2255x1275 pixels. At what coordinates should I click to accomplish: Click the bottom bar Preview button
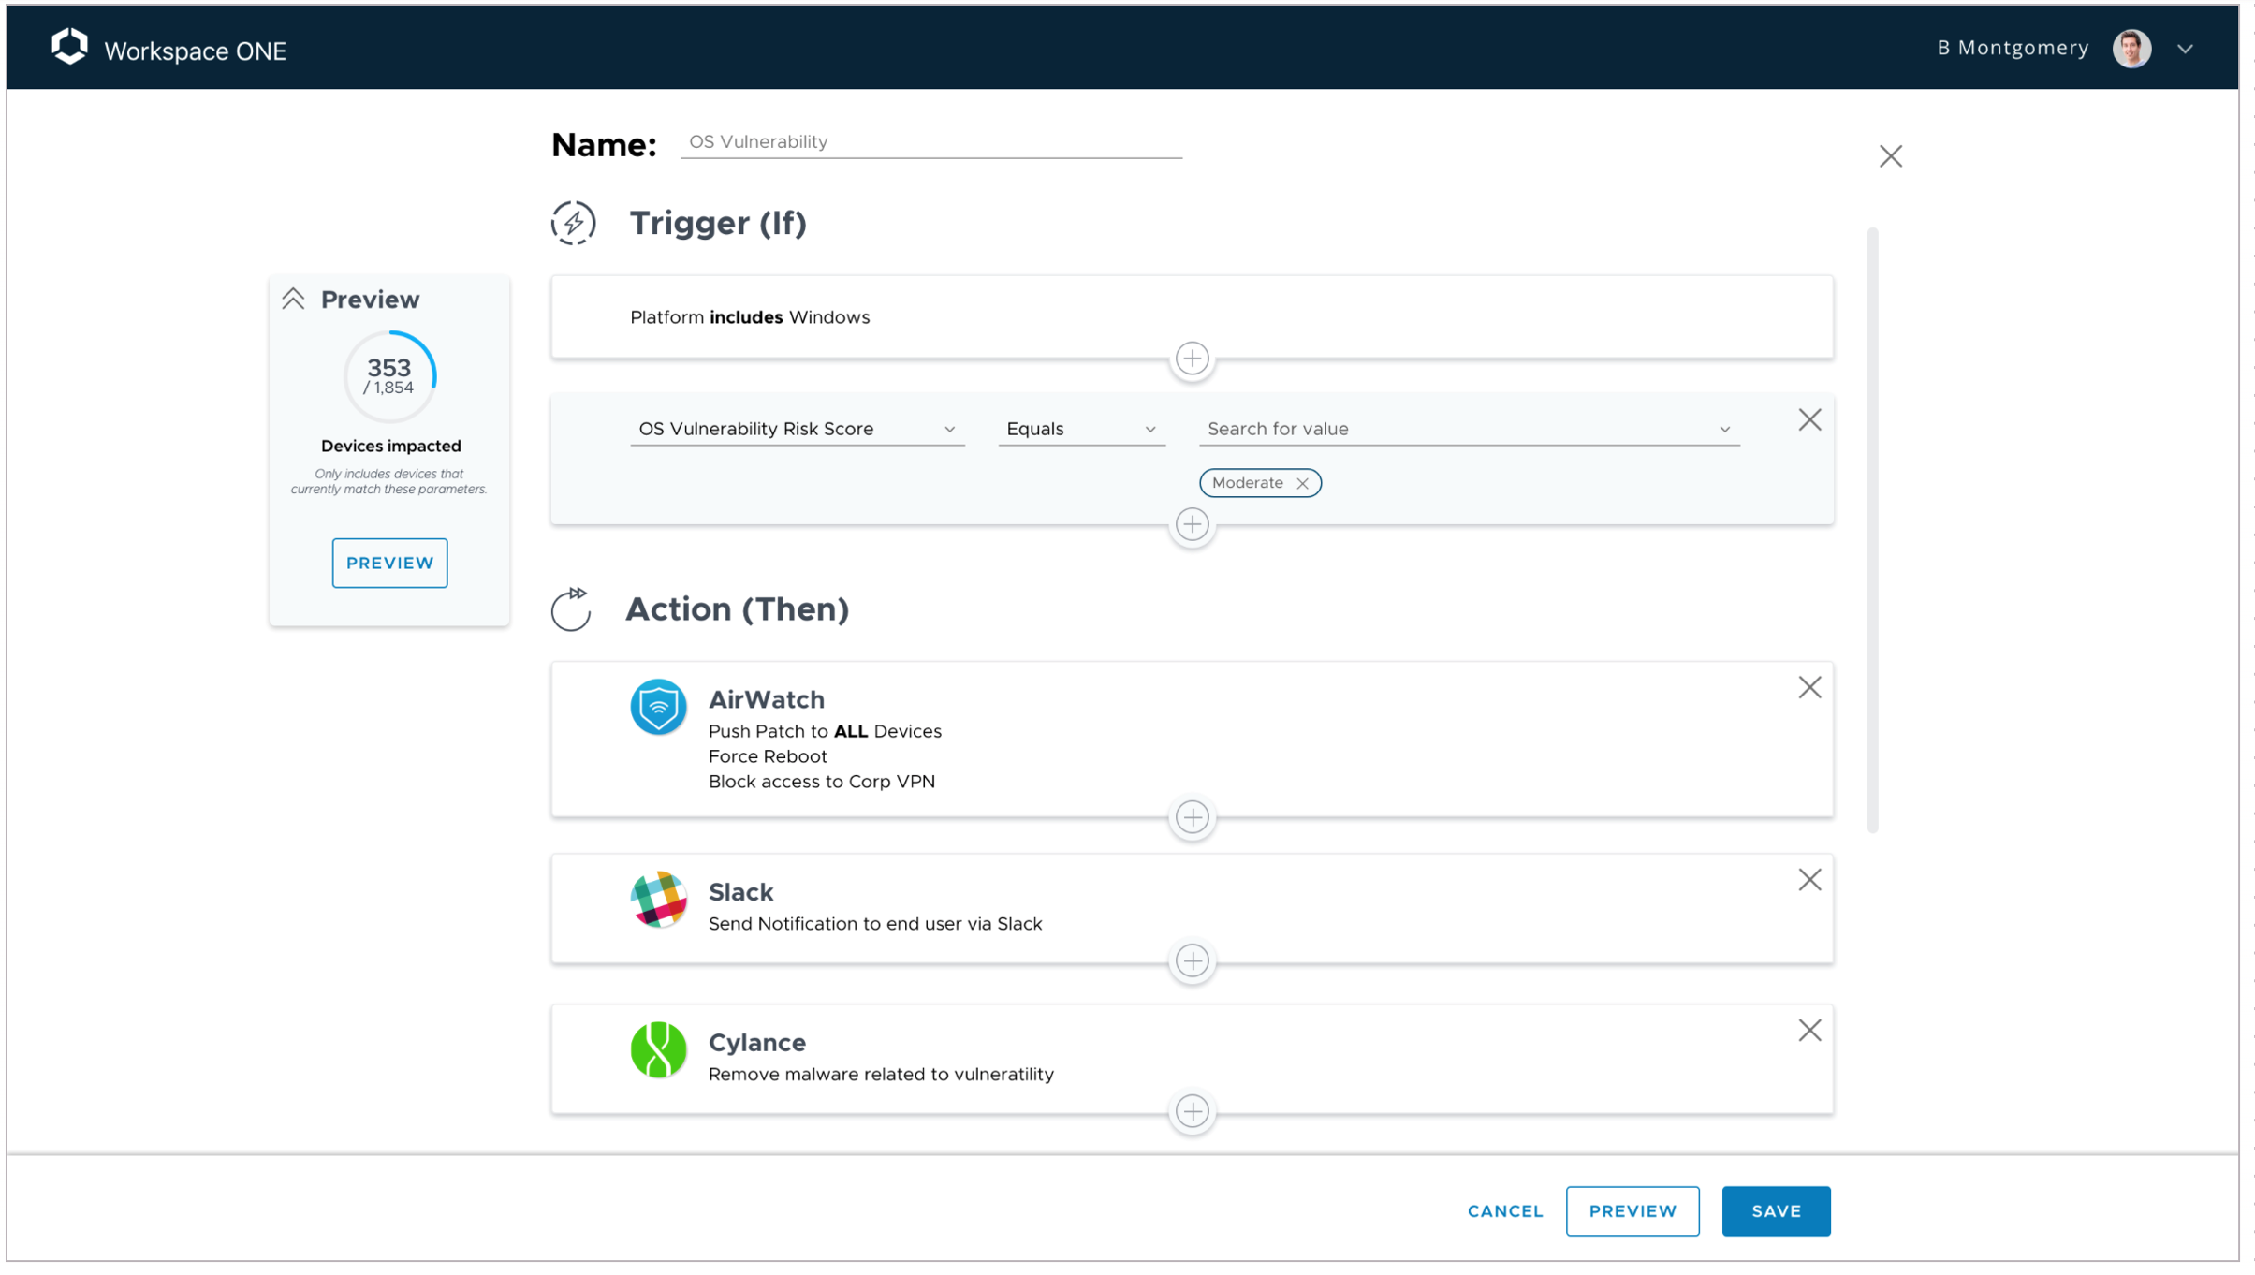click(x=1632, y=1210)
